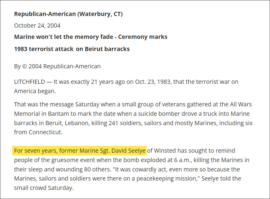Click the Republican-American (Waterbury, CT) source heading
Image resolution: width=270 pixels, height=199 pixels.
coord(68,14)
